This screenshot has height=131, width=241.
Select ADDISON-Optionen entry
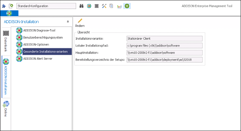36,44
